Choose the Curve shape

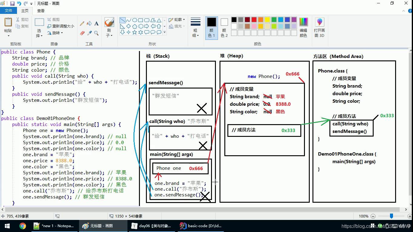(128, 20)
